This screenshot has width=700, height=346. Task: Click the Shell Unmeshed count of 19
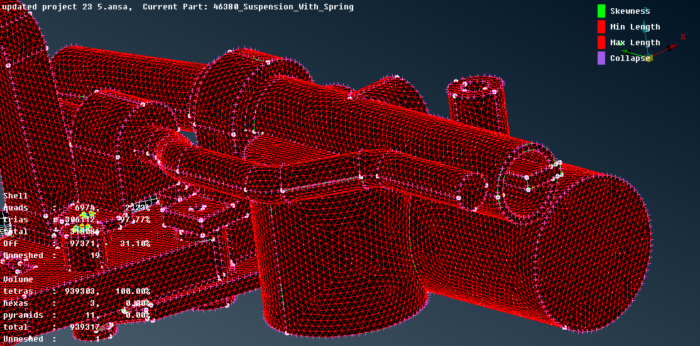94,256
